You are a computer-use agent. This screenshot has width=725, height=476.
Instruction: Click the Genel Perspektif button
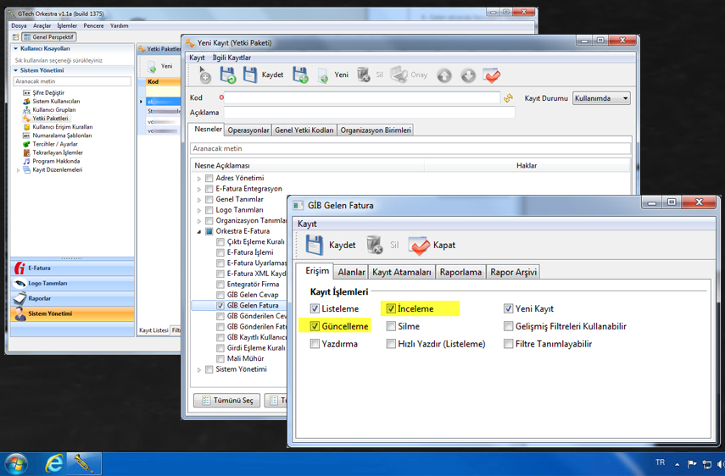[x=48, y=37]
